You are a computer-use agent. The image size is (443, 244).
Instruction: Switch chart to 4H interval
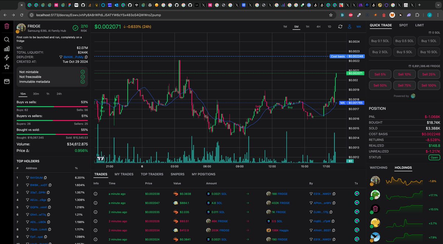click(x=318, y=27)
